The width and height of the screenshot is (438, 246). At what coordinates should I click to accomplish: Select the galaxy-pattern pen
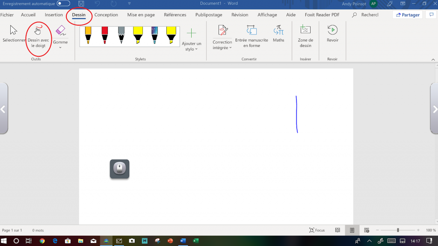point(154,35)
